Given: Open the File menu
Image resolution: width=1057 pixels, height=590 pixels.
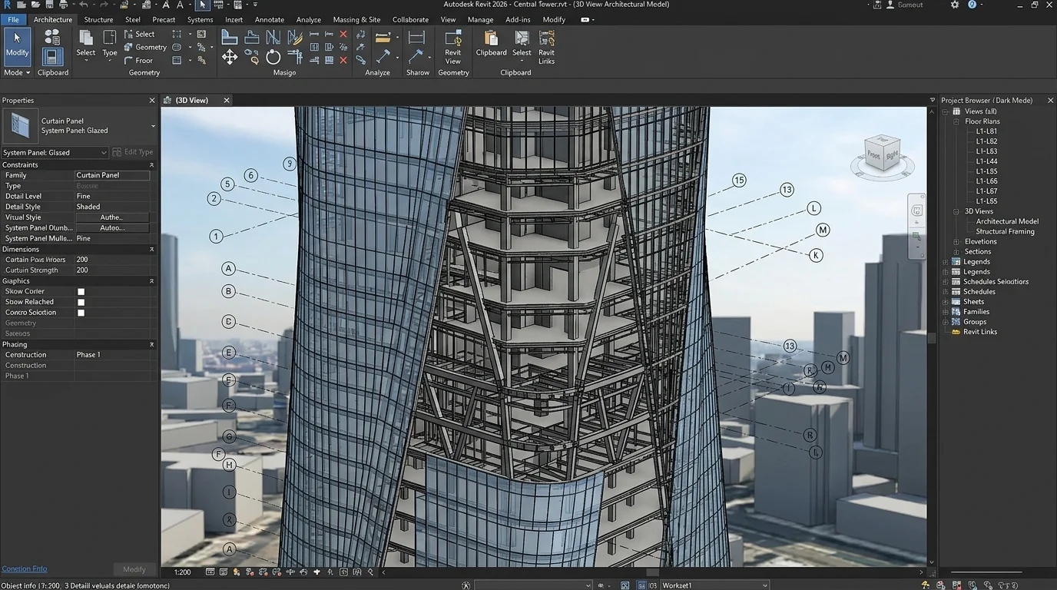Looking at the screenshot, I should (x=13, y=19).
